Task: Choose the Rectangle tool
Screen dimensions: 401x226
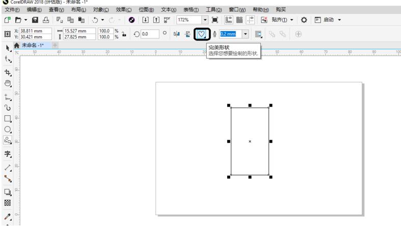Action: pos(7,119)
